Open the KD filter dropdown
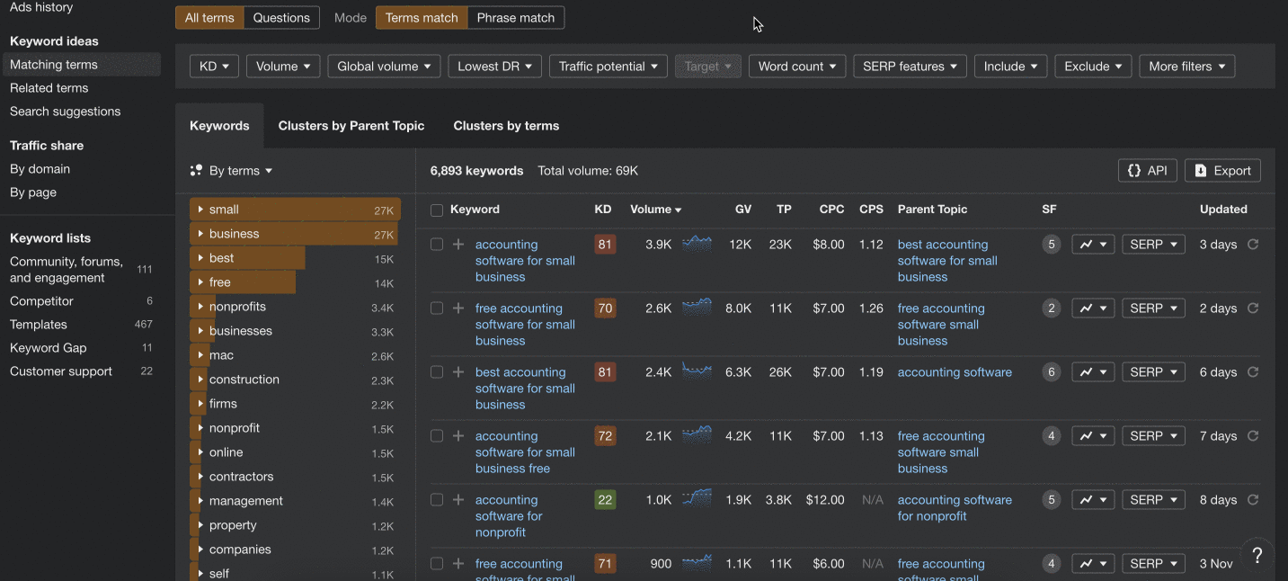 [x=214, y=67]
